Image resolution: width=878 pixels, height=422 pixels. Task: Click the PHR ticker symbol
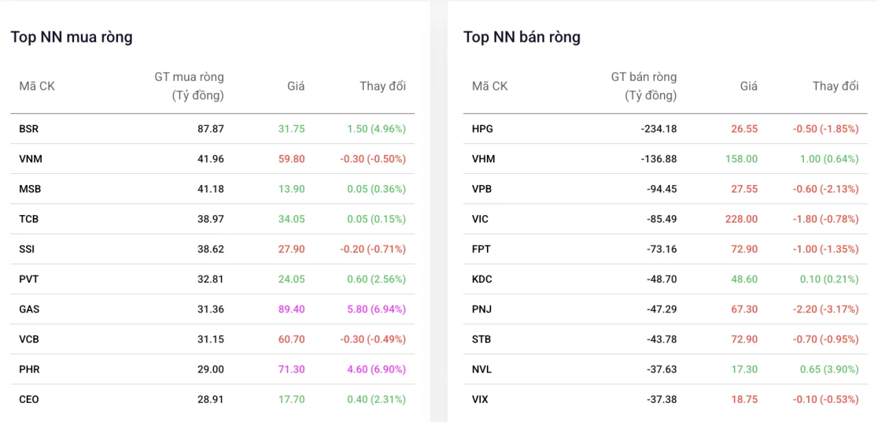29,370
